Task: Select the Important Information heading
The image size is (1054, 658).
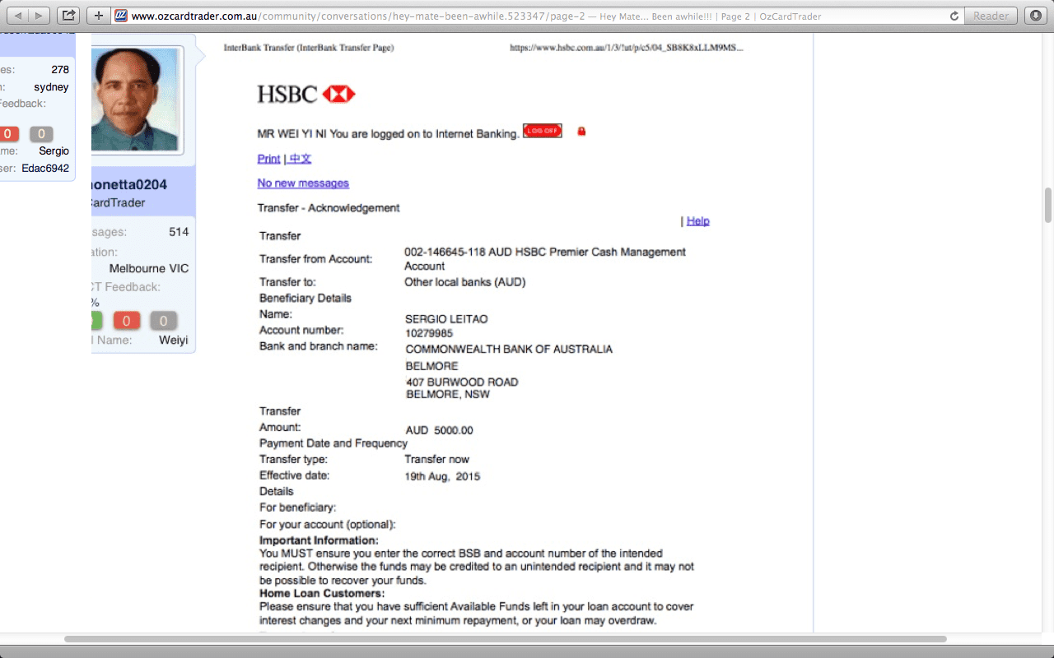Action: (x=319, y=540)
